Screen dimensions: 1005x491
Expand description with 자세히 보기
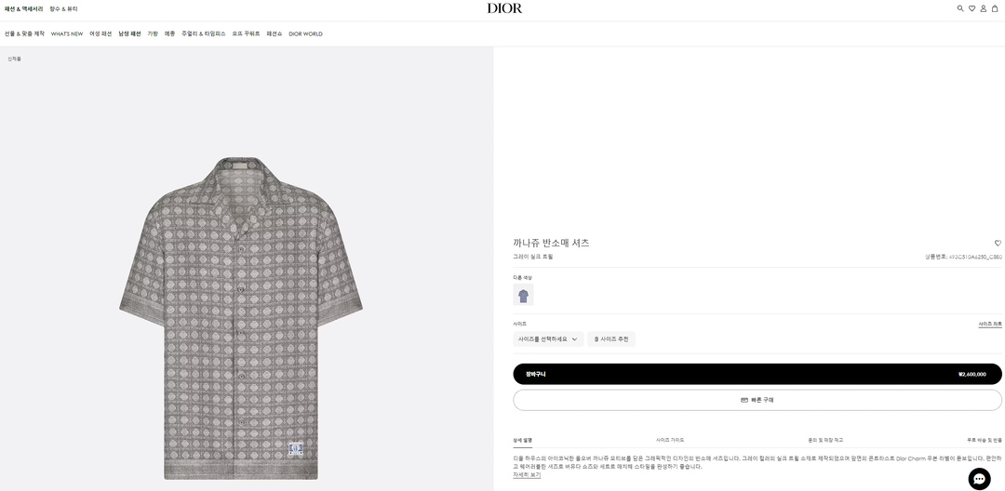(x=527, y=474)
